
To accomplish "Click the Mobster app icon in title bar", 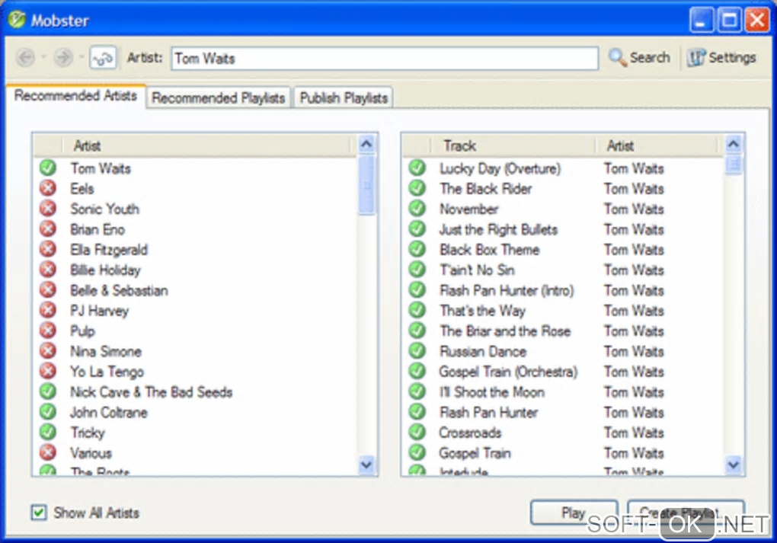I will point(16,20).
